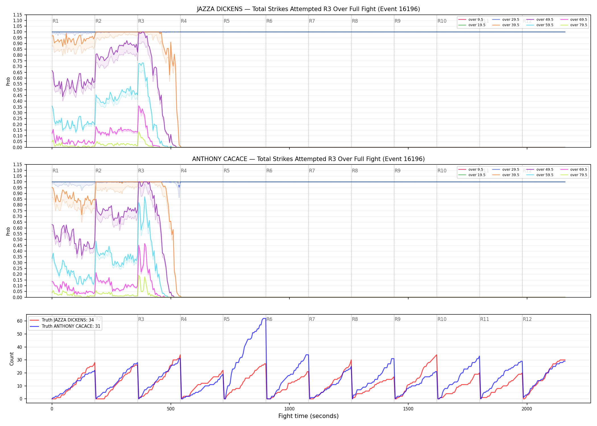Pick 'over 39.5' in Anthony Cacace legend
This screenshot has width=597, height=426.
pos(511,175)
